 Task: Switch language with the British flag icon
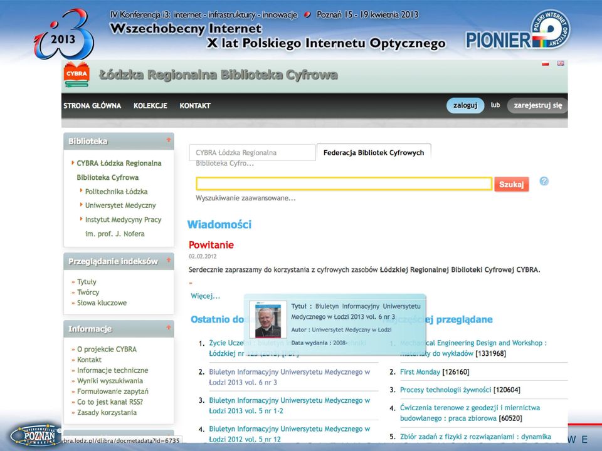pos(561,63)
